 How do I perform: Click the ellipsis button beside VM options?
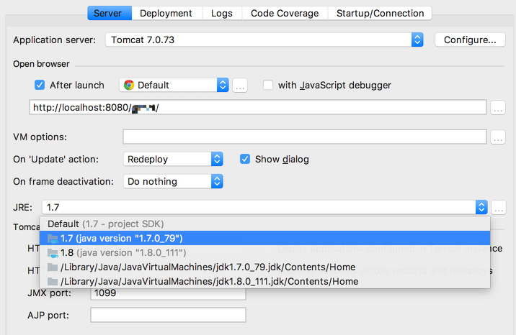[498, 137]
